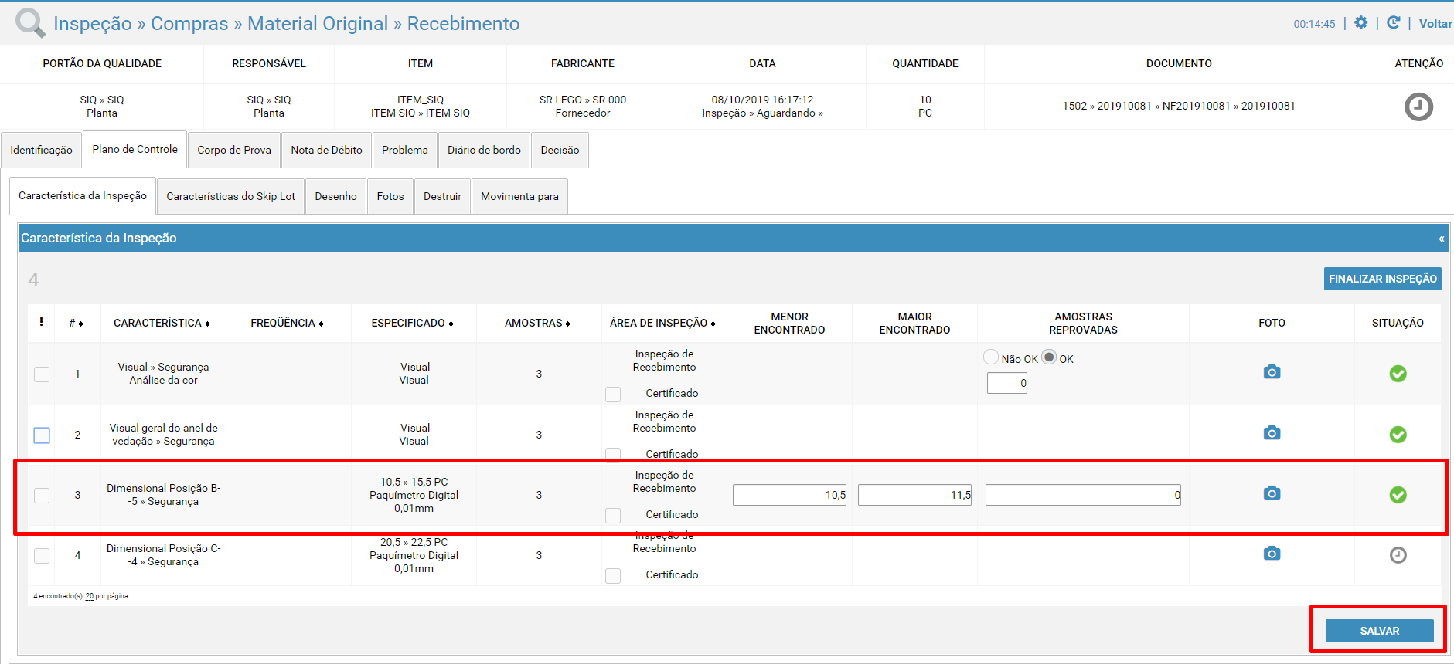Screen dimensions: 1454x664
Task: Select checkbox for row 3 Posição B-5
Action: 42,496
